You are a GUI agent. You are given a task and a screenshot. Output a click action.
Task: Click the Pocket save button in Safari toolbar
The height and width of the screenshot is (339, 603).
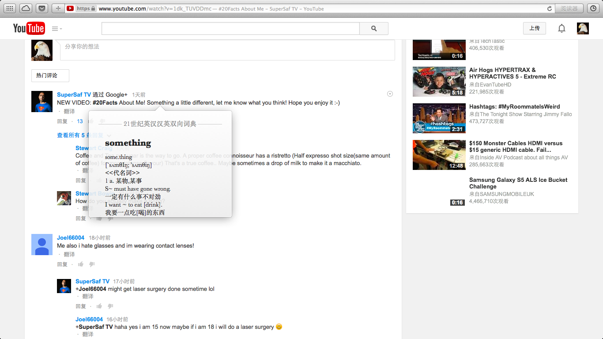(42, 8)
